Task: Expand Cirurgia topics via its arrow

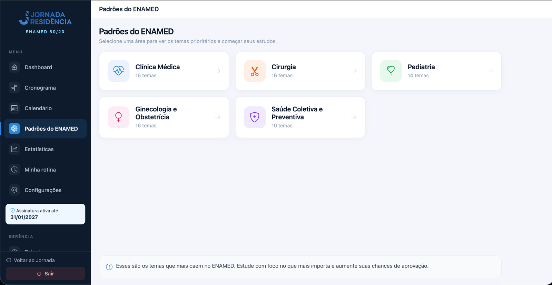Action: tap(354, 71)
